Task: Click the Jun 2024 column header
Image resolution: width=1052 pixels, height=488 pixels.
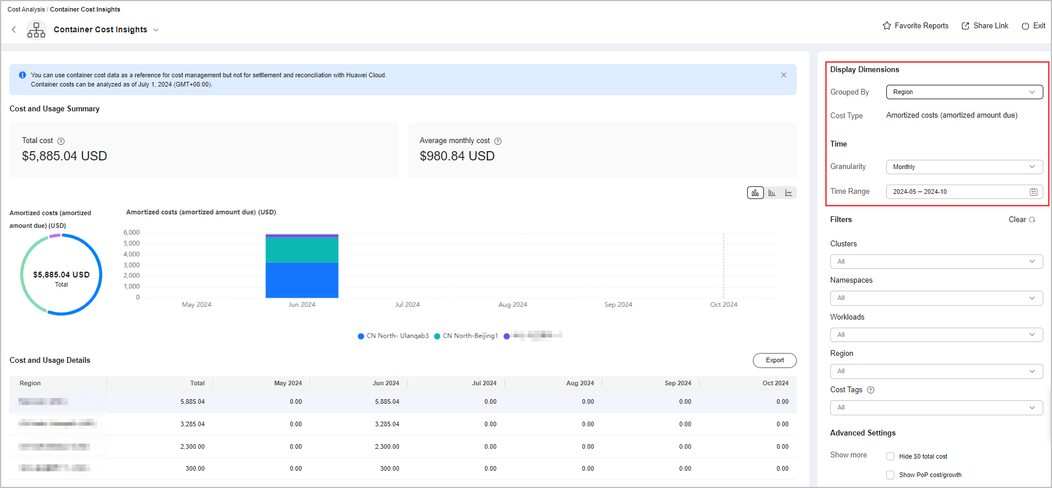Action: [x=386, y=383]
